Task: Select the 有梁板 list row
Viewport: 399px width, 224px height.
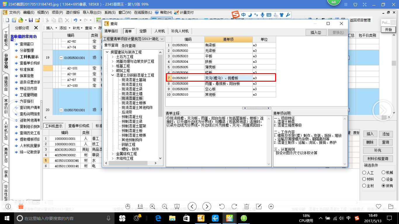Action: click(221, 45)
